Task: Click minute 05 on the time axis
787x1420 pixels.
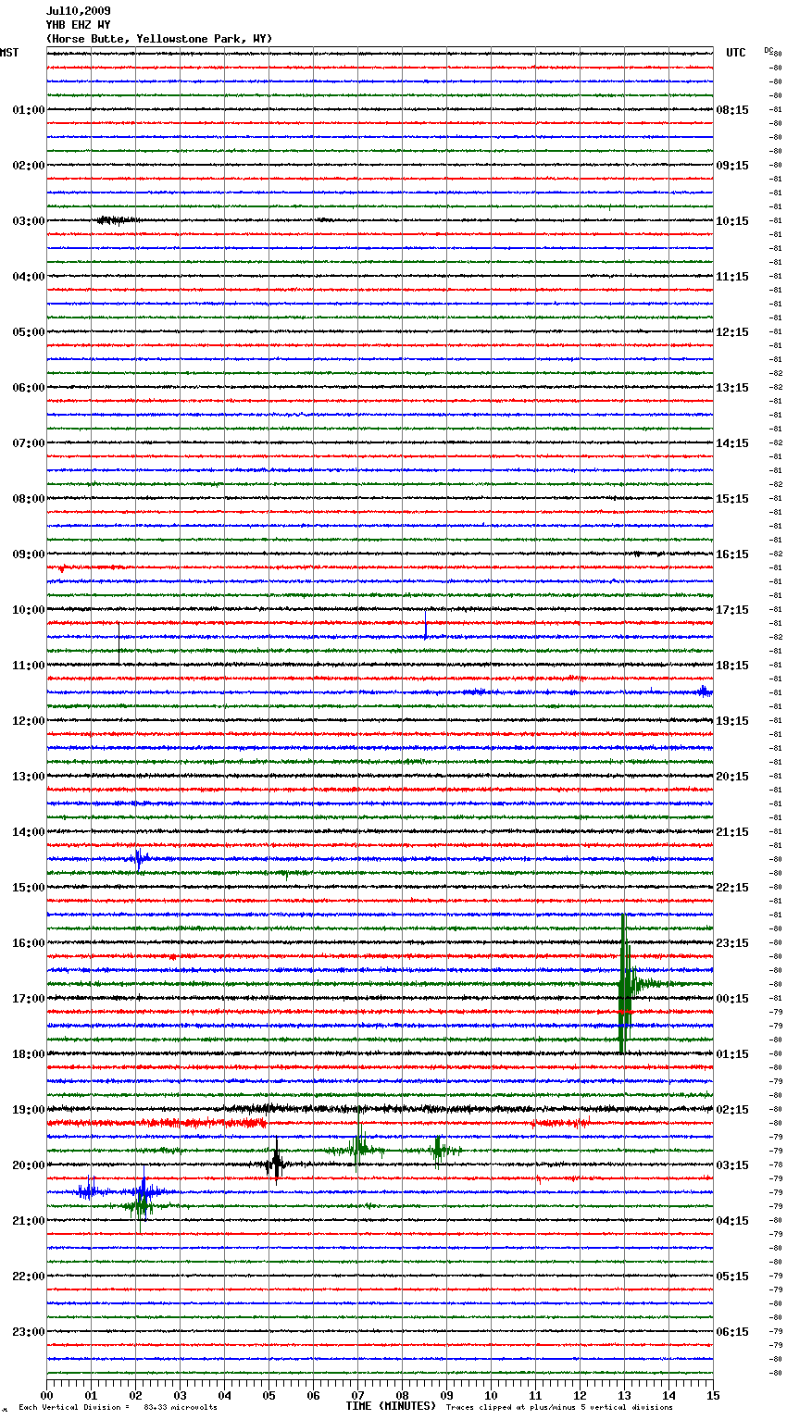Action: pyautogui.click(x=269, y=1396)
